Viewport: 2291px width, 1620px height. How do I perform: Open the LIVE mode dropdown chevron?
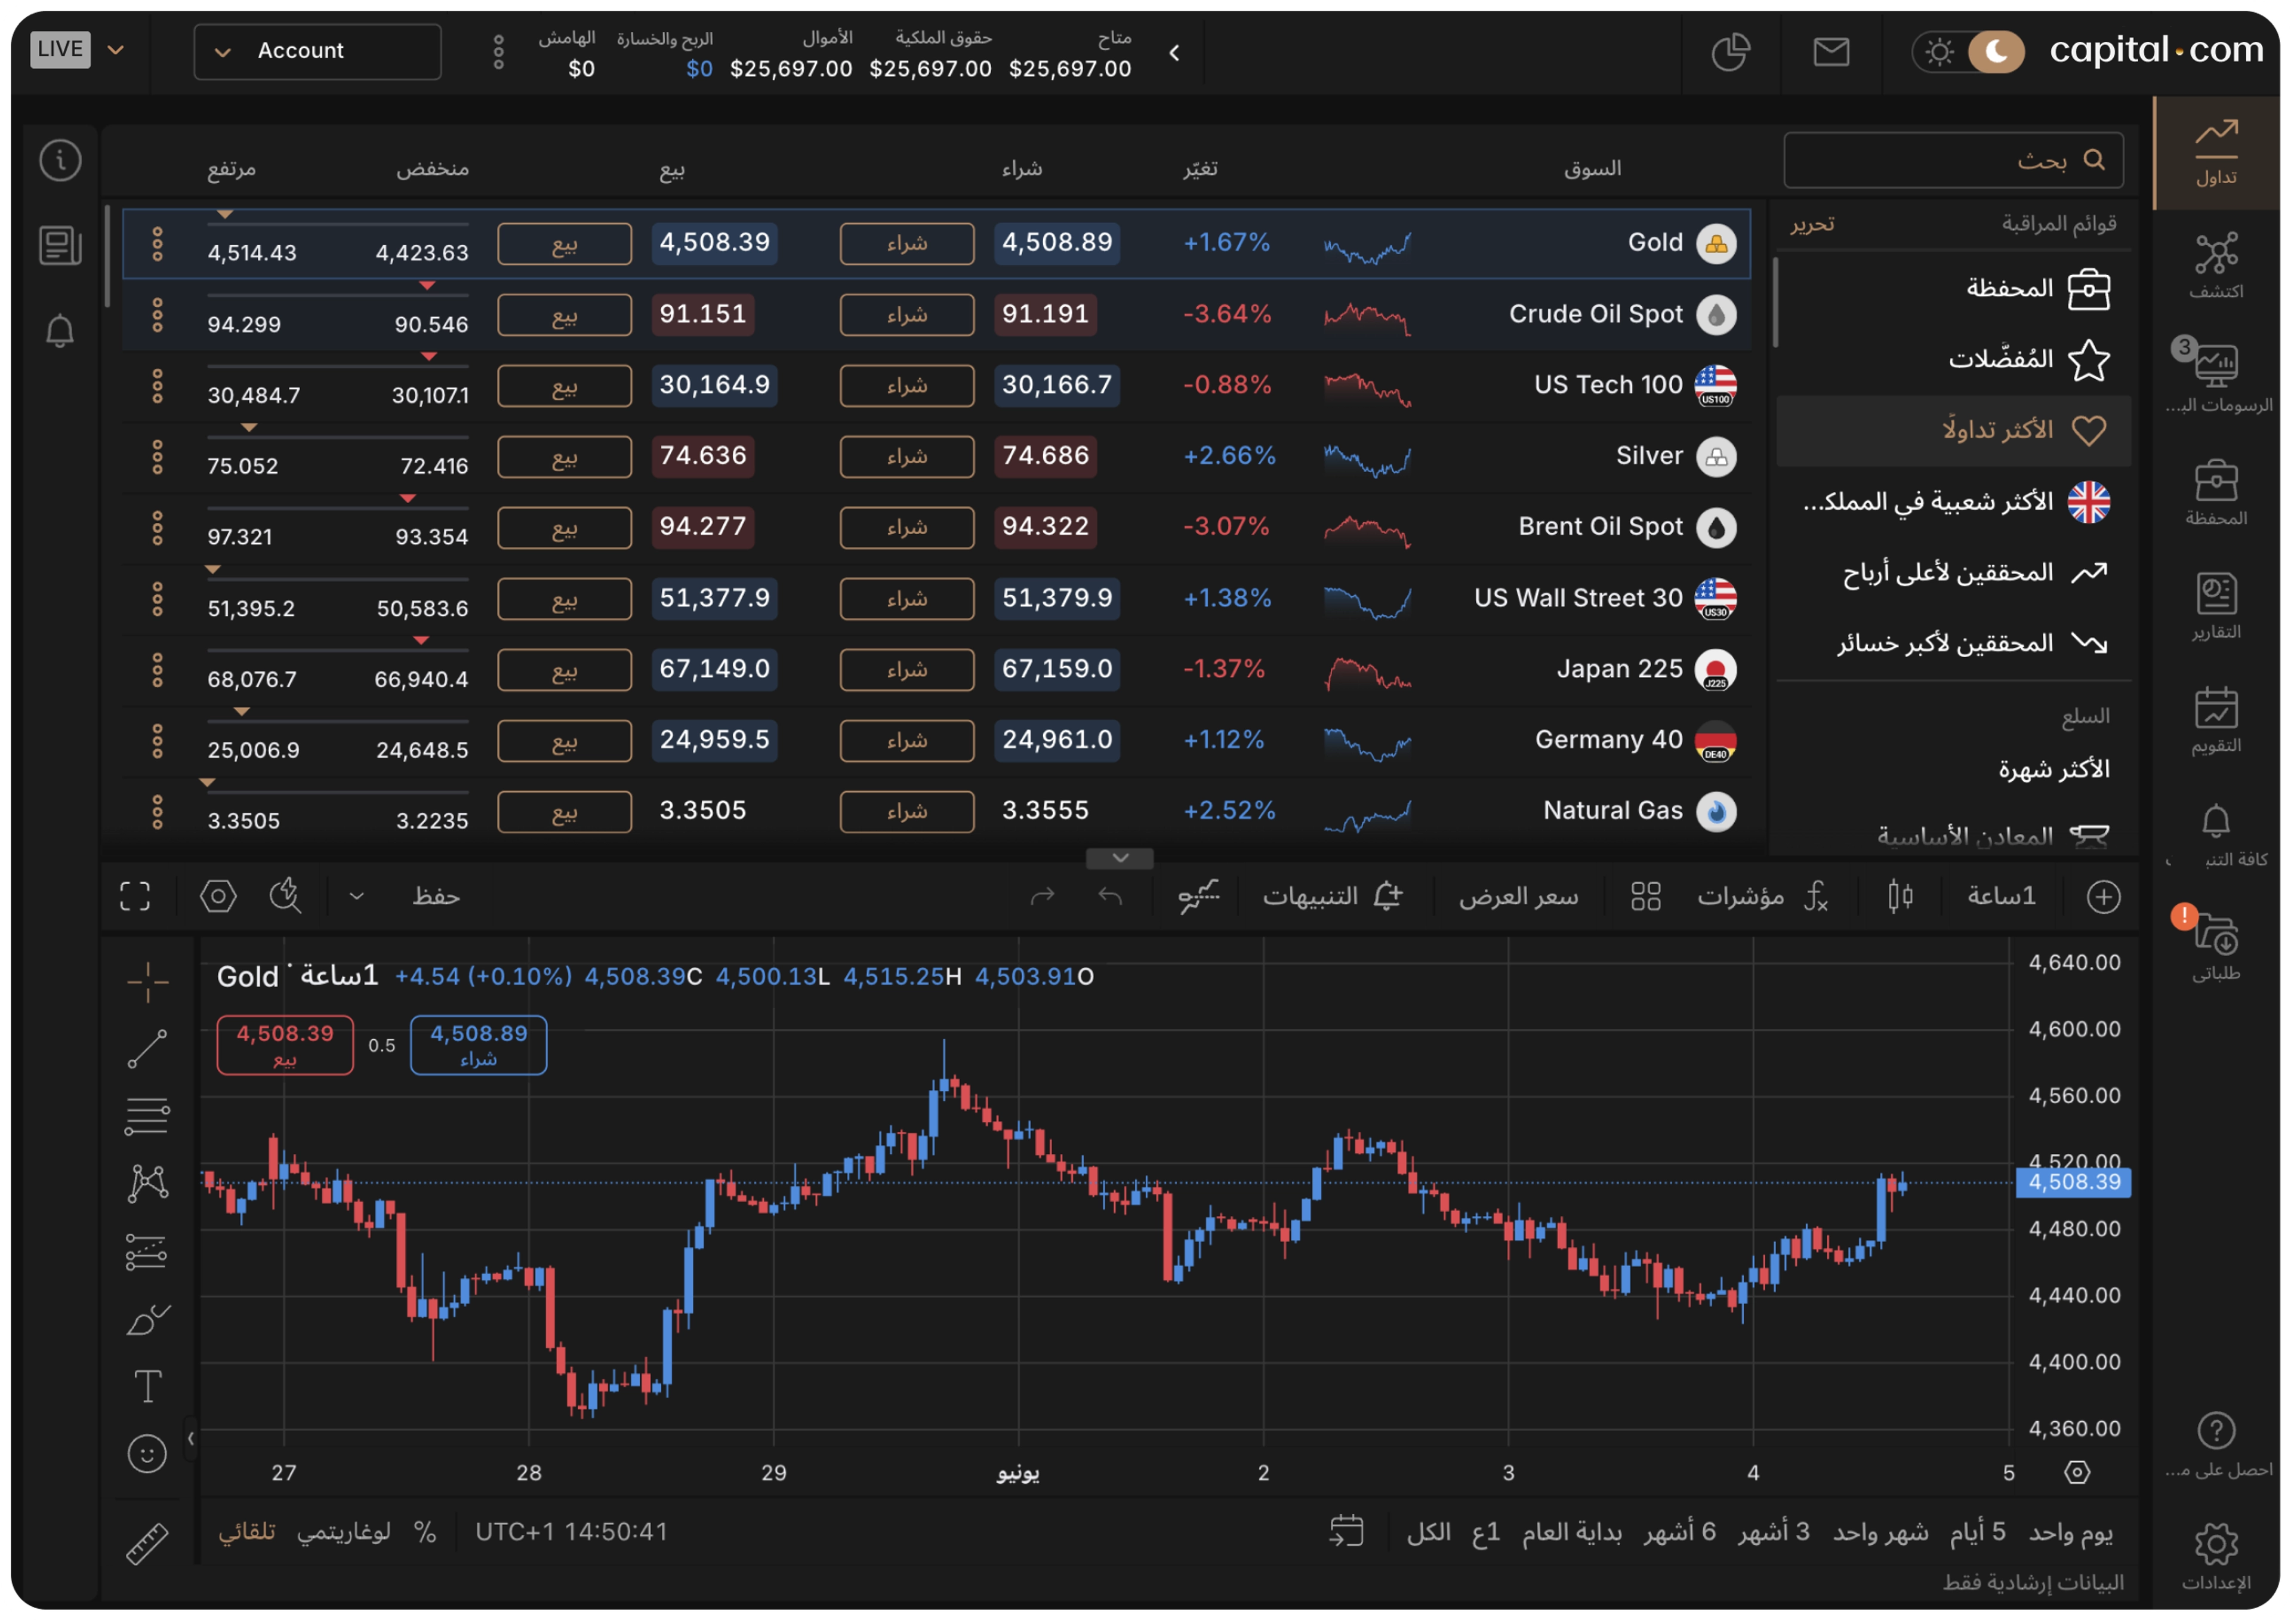[116, 50]
